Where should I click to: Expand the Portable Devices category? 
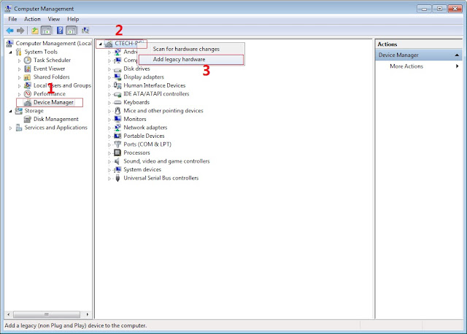pos(109,136)
